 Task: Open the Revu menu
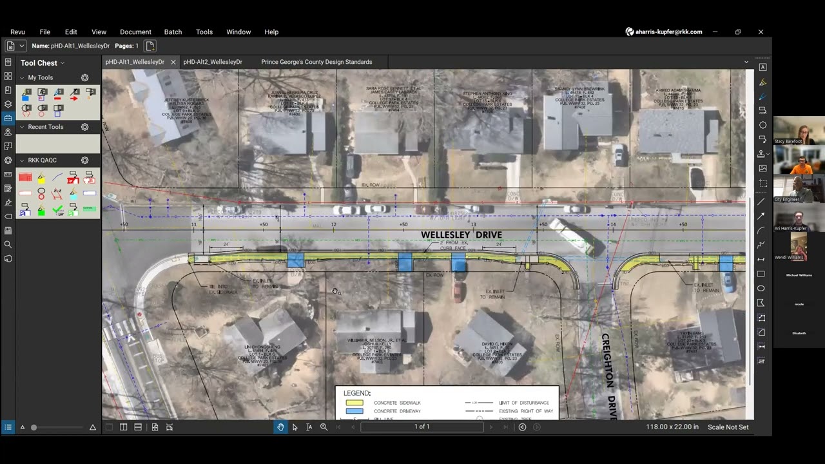(x=17, y=32)
